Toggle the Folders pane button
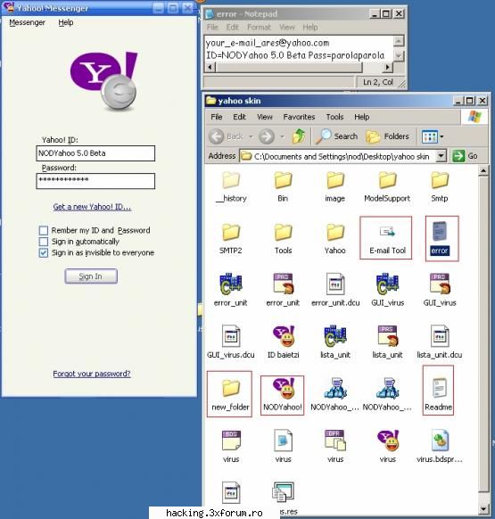The width and height of the screenshot is (495, 519). [x=387, y=136]
